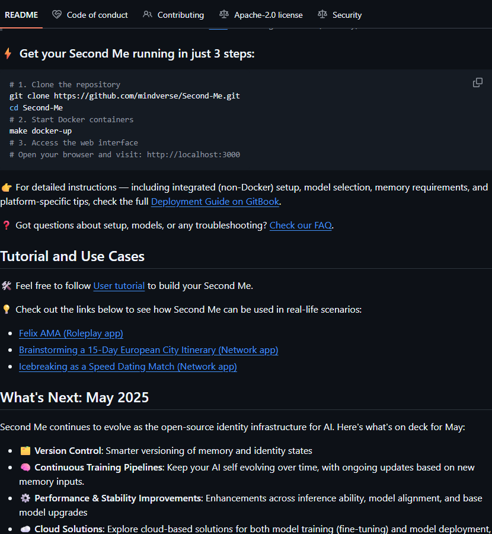The width and height of the screenshot is (492, 534).
Task: Open the Felix AMA (Roleplay app) link
Action: (71, 333)
